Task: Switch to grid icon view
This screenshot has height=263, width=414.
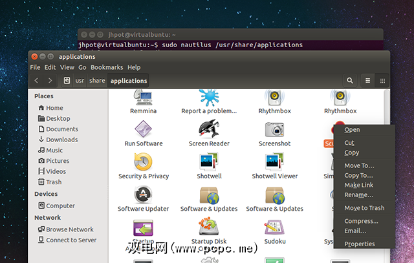Action: tap(382, 81)
